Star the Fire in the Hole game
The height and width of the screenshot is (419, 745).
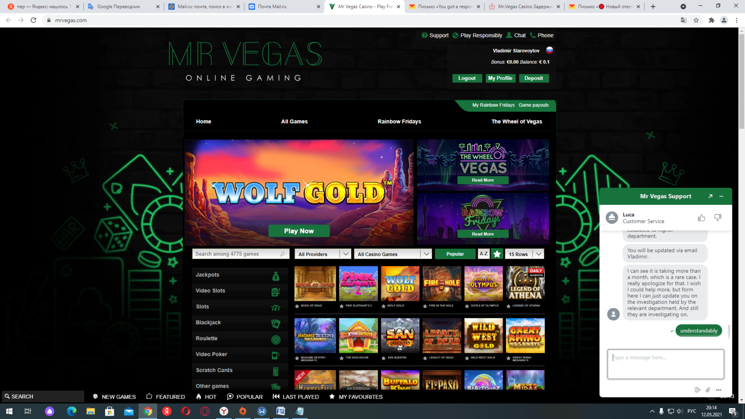pos(425,306)
